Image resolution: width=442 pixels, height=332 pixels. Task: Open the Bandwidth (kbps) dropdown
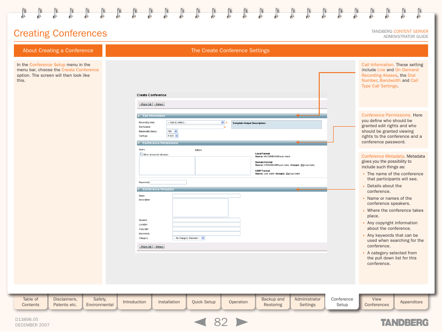172,131
